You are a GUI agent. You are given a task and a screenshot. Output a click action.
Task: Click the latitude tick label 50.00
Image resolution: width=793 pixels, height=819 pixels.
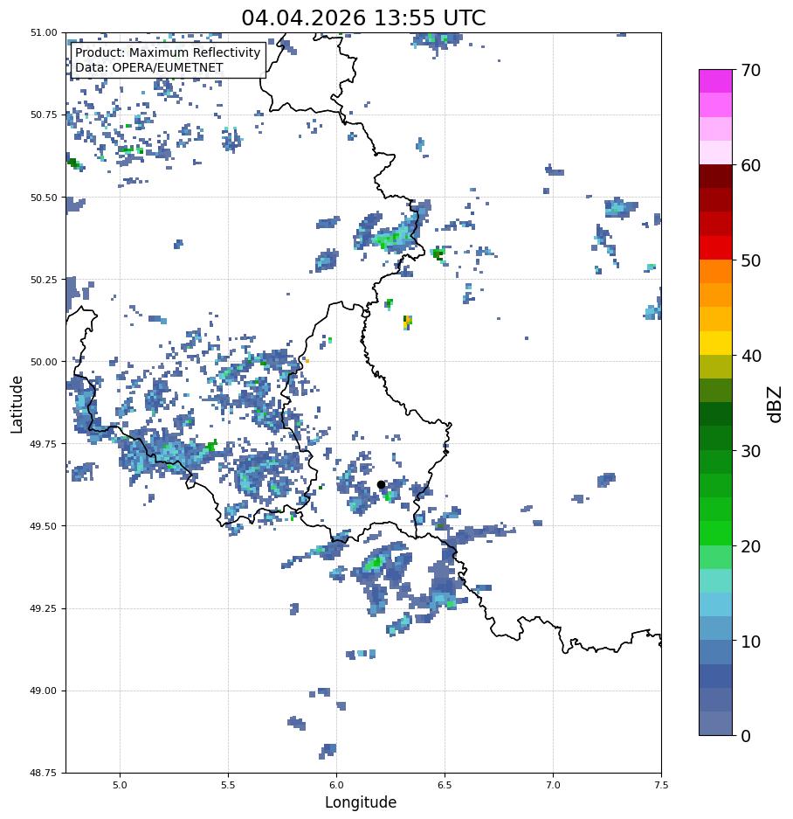44,362
